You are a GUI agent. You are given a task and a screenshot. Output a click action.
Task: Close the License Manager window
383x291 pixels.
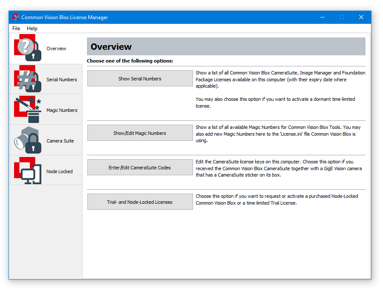(x=361, y=17)
